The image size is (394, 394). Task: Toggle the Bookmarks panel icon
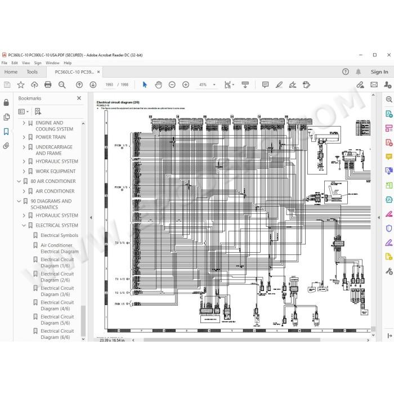click(6, 131)
